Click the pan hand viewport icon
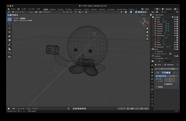This screenshot has width=186, height=121. (147, 32)
